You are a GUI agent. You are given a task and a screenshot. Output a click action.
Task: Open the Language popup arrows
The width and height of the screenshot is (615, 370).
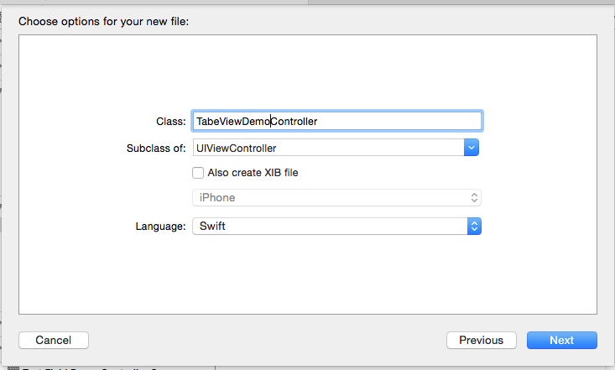474,227
